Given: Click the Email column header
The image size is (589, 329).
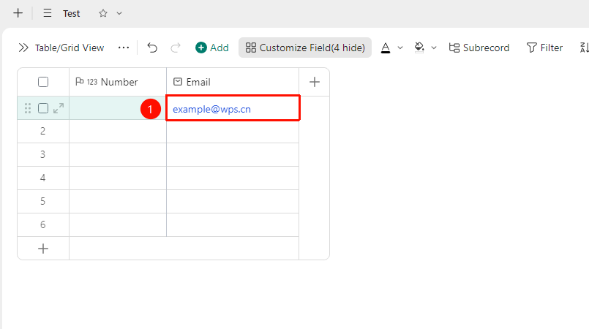Looking at the screenshot, I should click(233, 82).
